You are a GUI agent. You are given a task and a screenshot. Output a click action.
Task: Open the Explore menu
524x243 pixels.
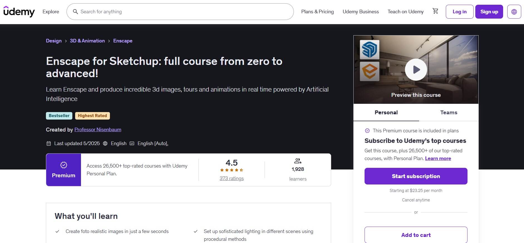pyautogui.click(x=51, y=12)
